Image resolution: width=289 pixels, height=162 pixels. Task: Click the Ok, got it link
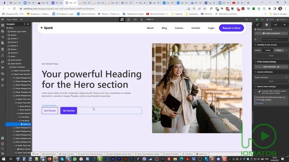point(260,103)
